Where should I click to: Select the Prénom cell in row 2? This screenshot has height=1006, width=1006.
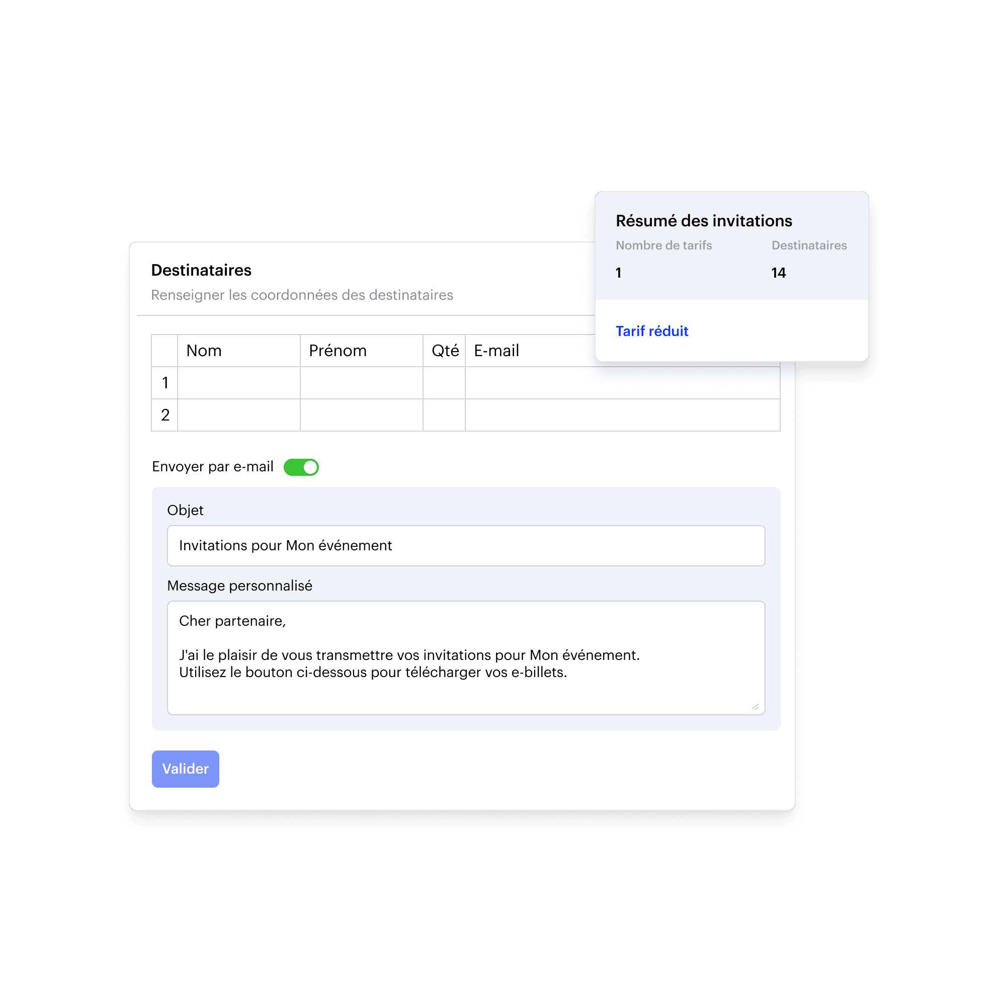coord(361,415)
